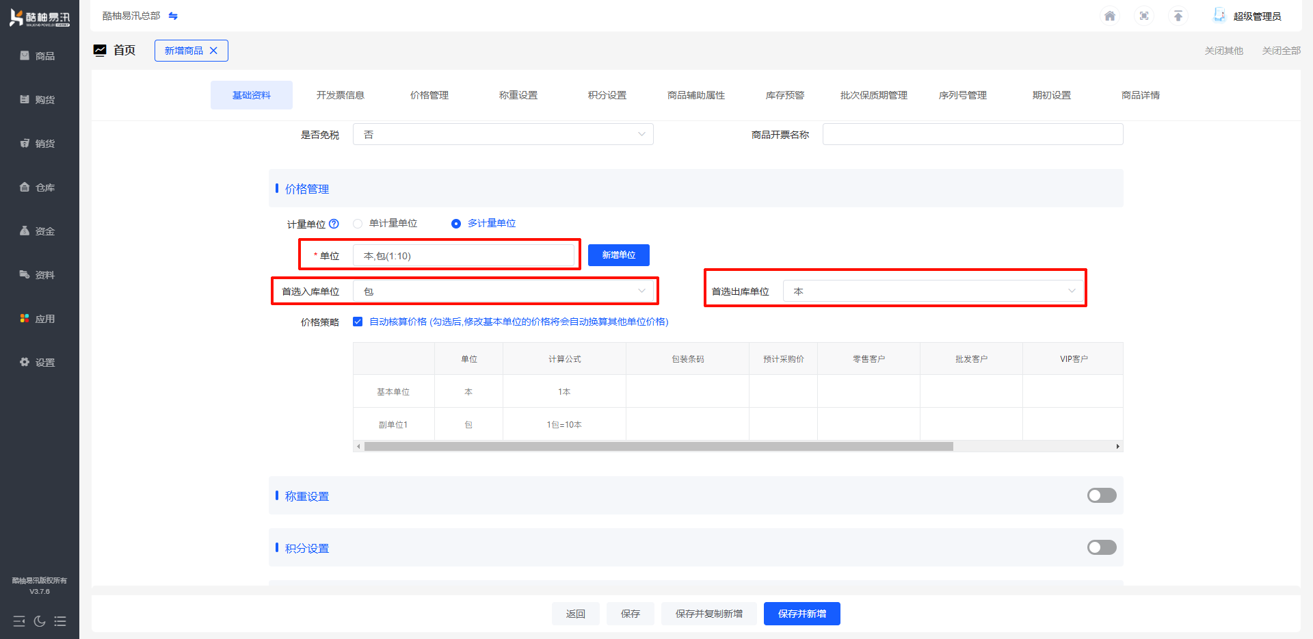Expand the 是否免税 dropdown

point(503,135)
